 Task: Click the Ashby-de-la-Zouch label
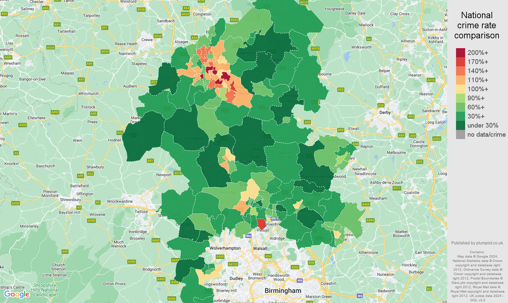386,182
